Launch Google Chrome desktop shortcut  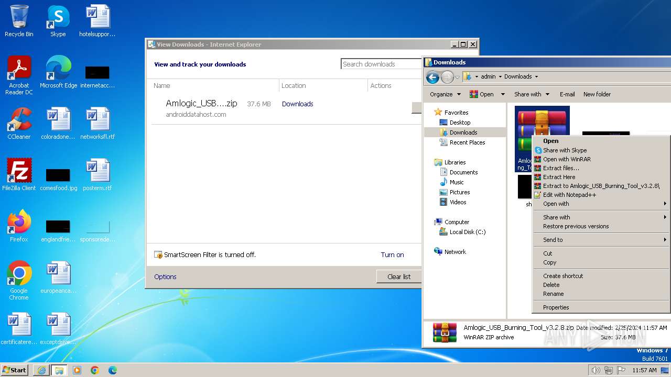(x=19, y=281)
